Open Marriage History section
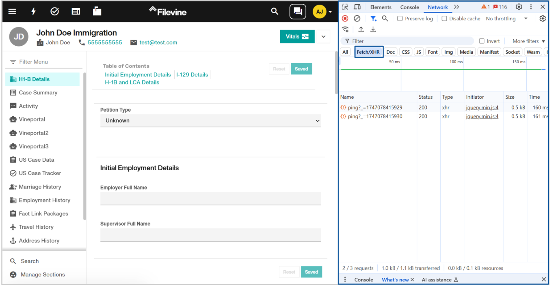 (40, 187)
